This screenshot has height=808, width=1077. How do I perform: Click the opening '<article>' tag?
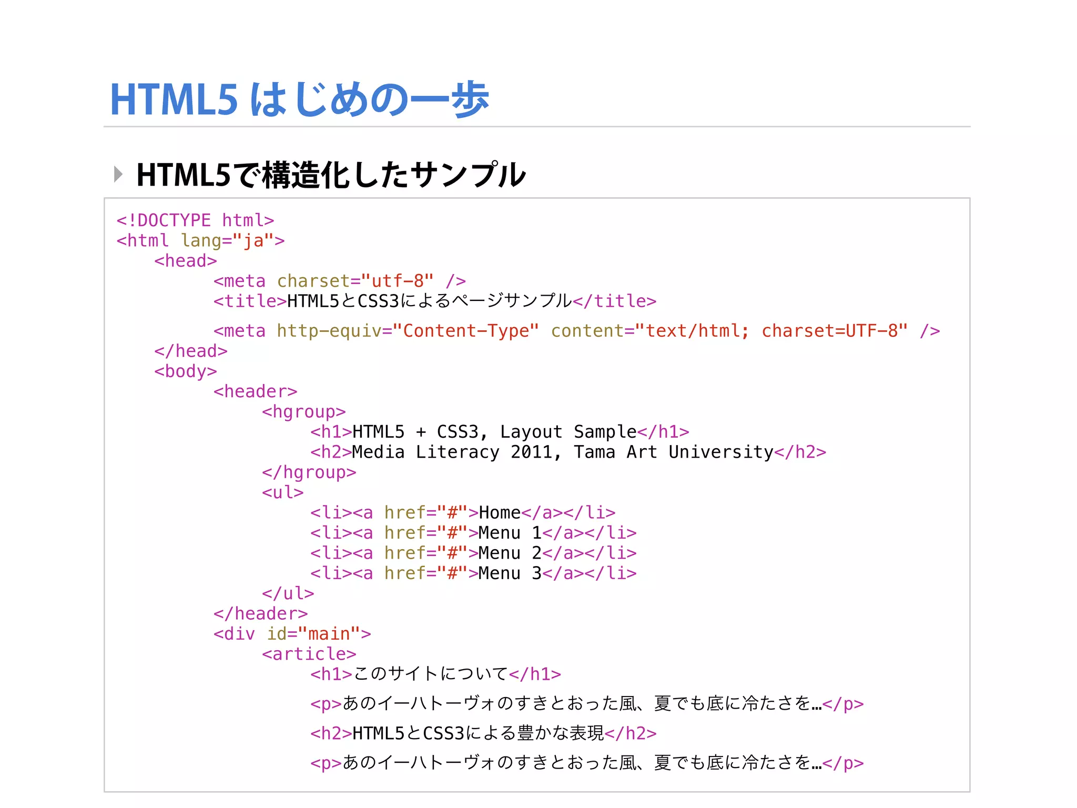click(x=309, y=654)
